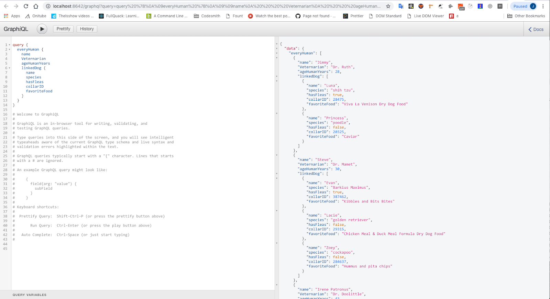
Task: Open TheIsshow videos bookmark
Action: tap(73, 16)
